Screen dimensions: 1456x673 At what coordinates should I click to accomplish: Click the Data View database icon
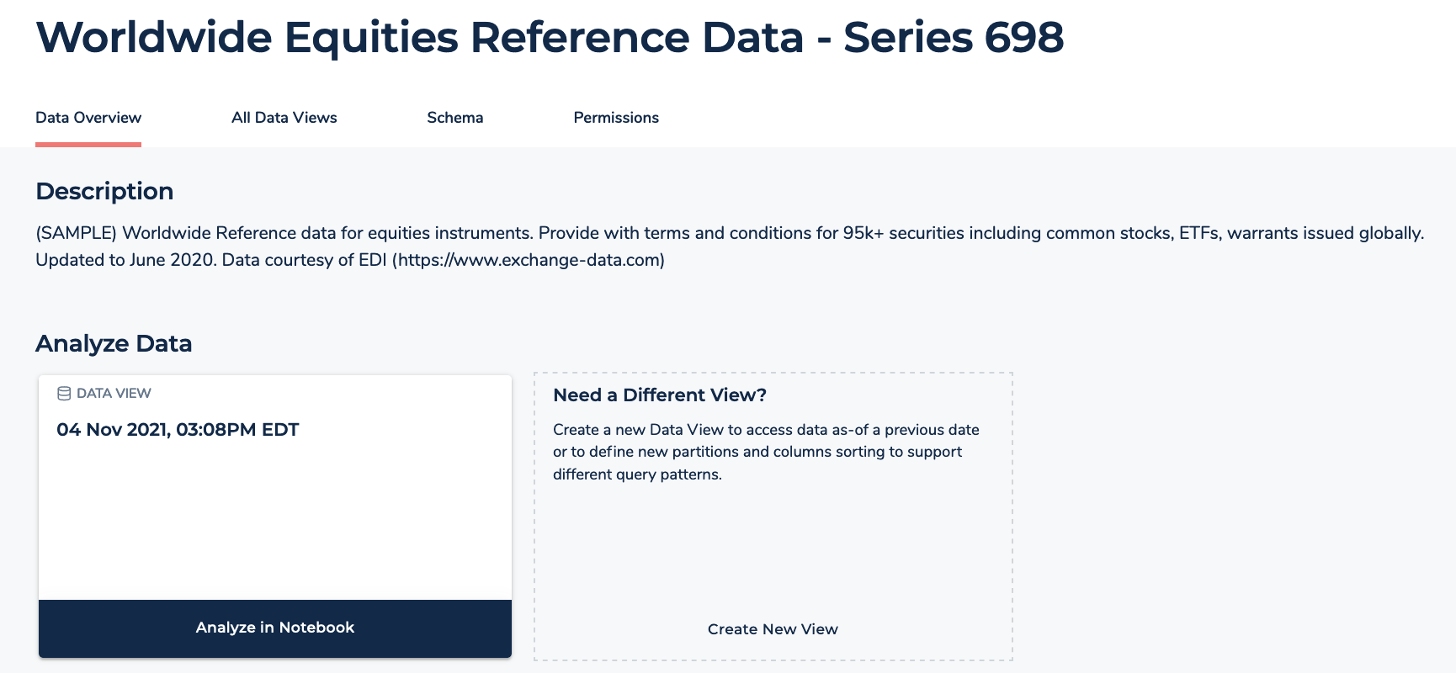coord(64,392)
